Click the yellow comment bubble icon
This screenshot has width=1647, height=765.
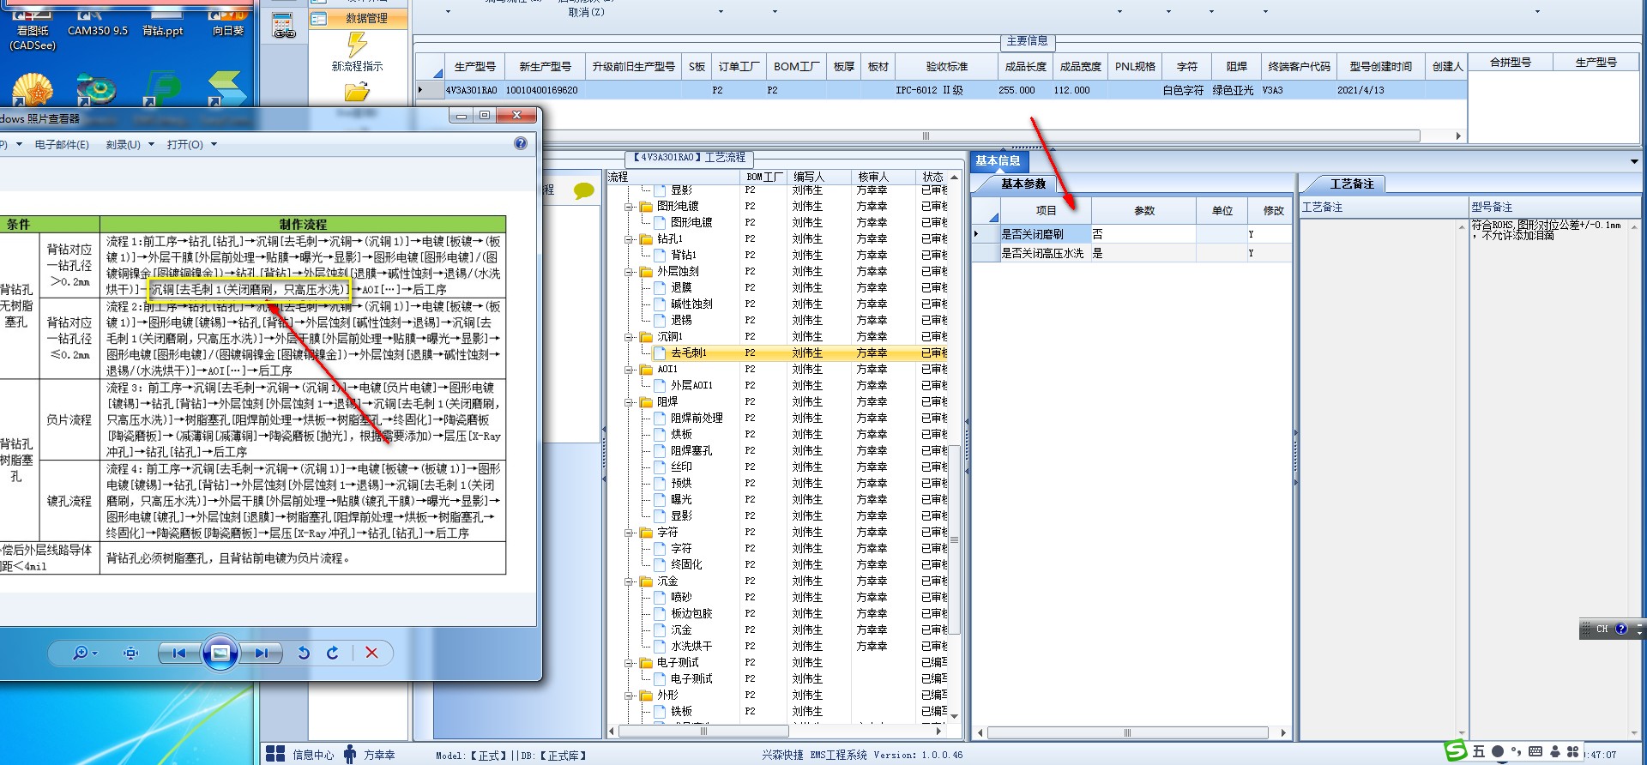[583, 190]
